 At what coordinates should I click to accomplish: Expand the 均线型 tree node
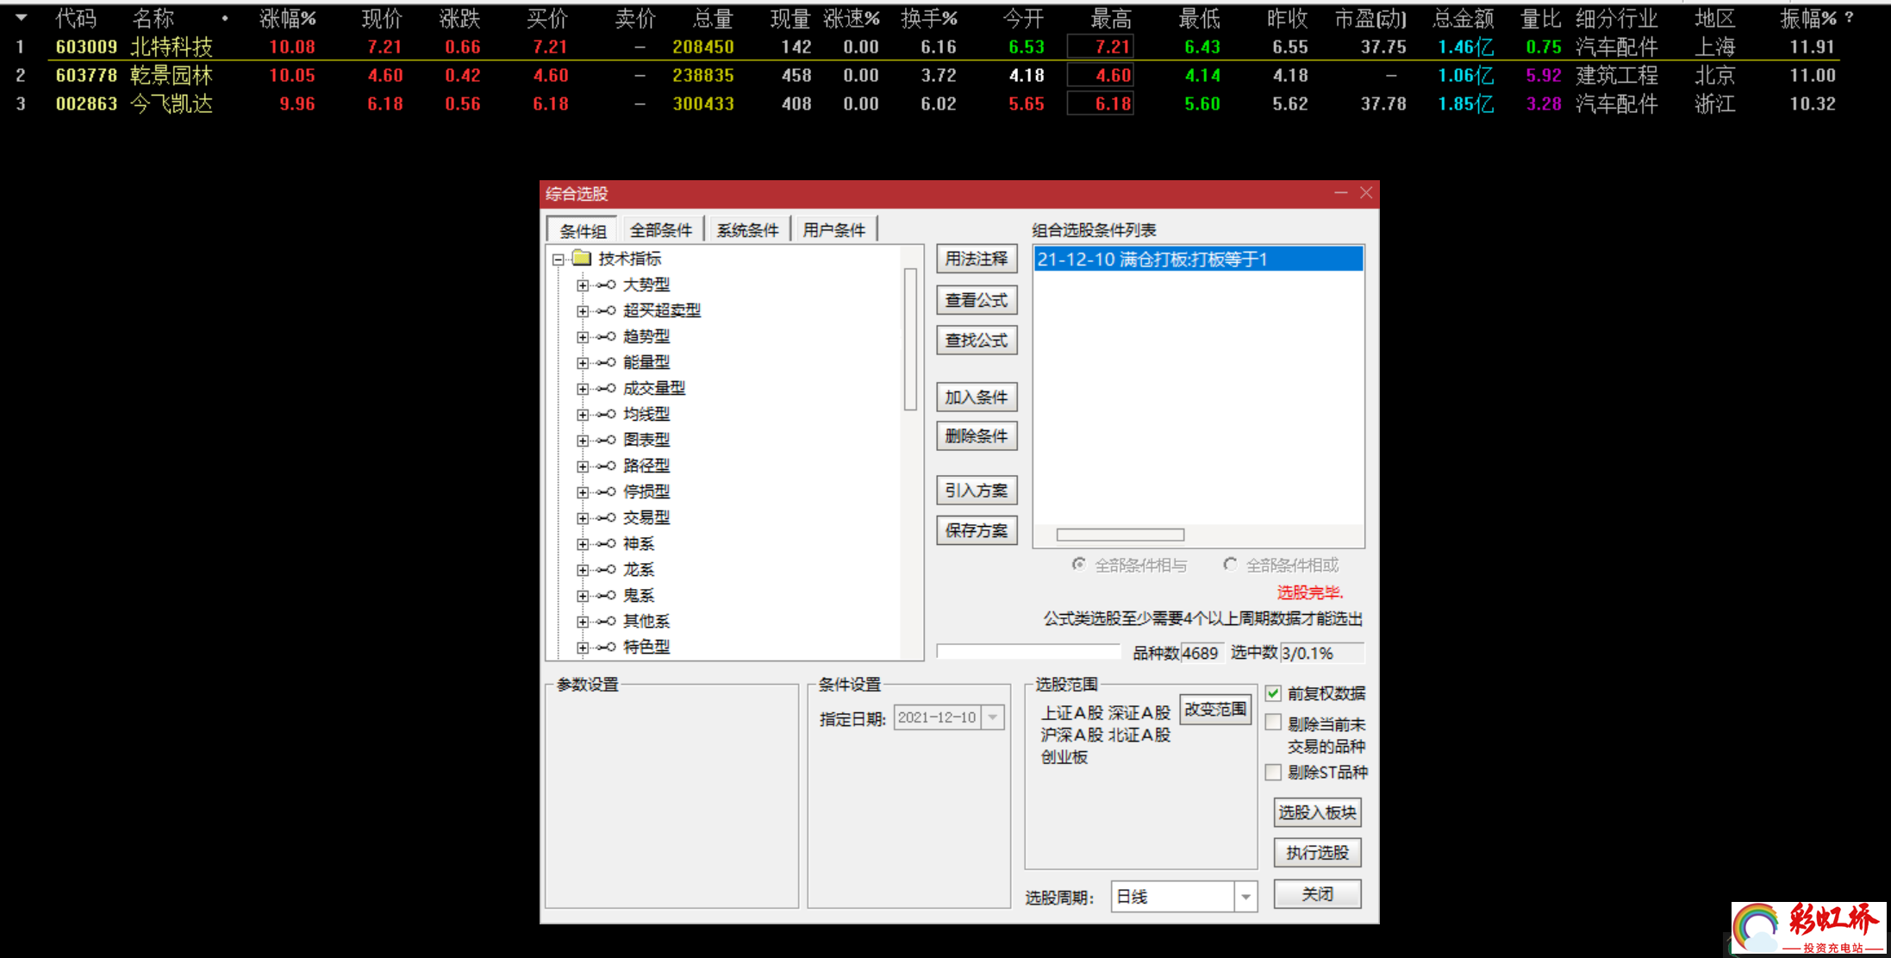(583, 415)
